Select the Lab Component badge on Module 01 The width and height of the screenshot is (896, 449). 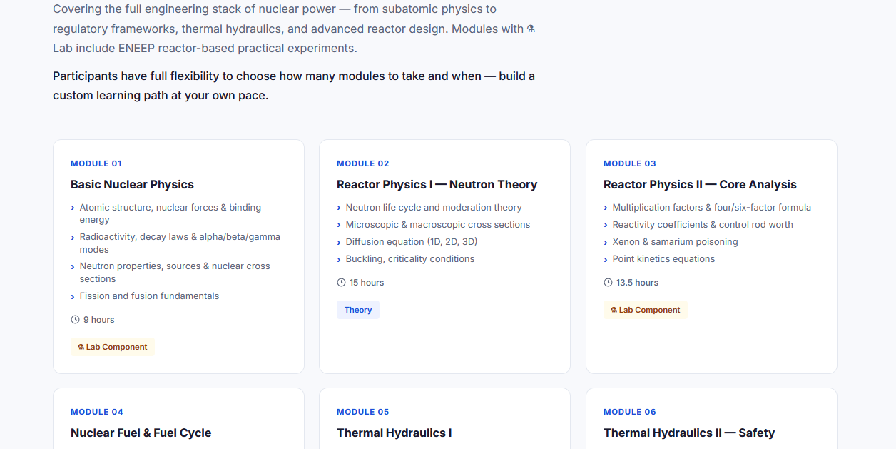point(113,347)
